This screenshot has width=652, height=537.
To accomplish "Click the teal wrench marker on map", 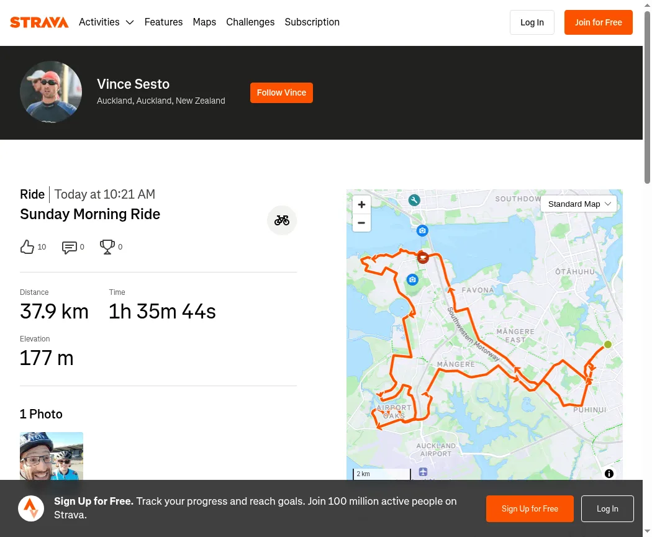I will pos(414,201).
